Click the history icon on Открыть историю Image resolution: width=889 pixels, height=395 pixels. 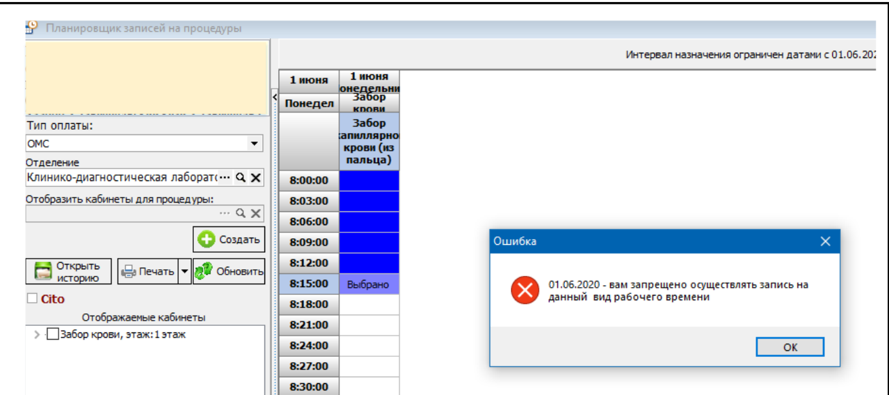click(x=44, y=271)
